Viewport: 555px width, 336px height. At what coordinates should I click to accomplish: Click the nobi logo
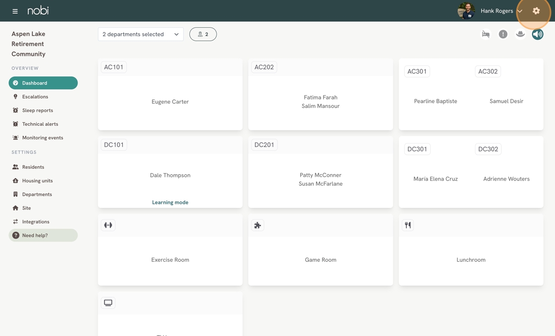(x=38, y=10)
